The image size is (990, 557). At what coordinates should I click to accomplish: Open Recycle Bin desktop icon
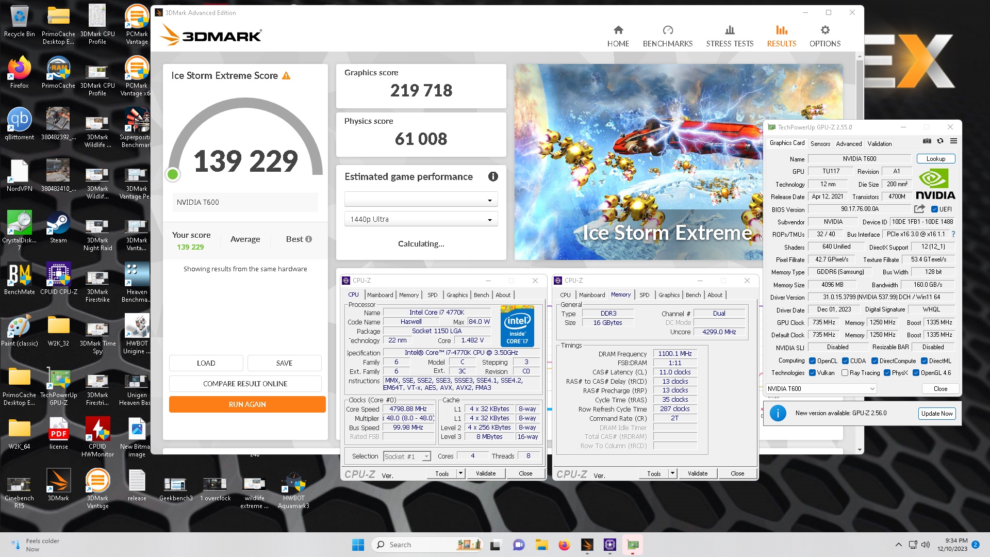click(x=19, y=22)
